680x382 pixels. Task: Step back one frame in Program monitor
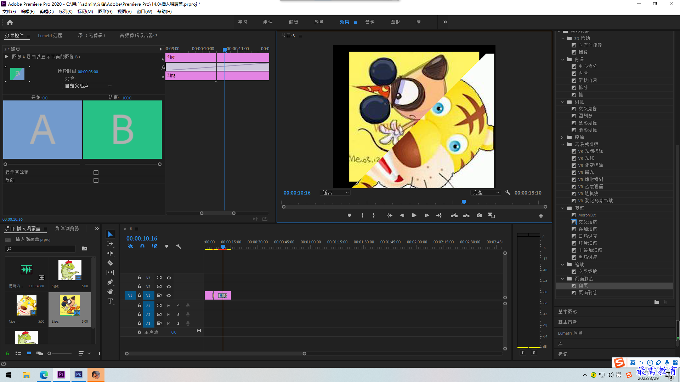pyautogui.click(x=402, y=215)
